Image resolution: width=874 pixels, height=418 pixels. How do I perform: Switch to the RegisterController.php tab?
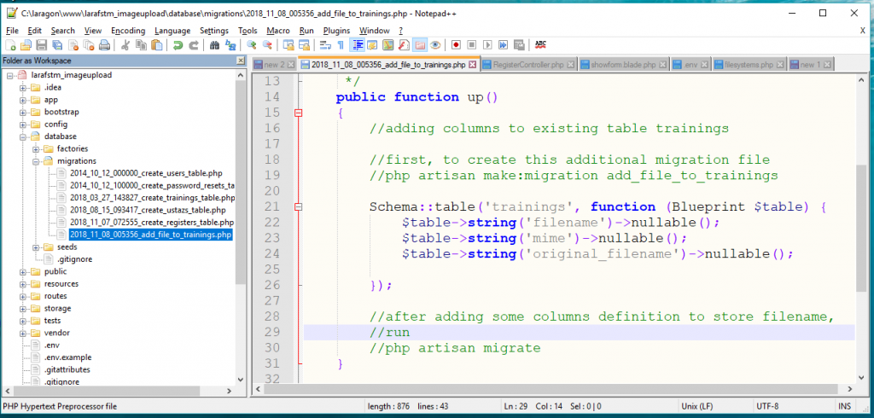point(528,65)
